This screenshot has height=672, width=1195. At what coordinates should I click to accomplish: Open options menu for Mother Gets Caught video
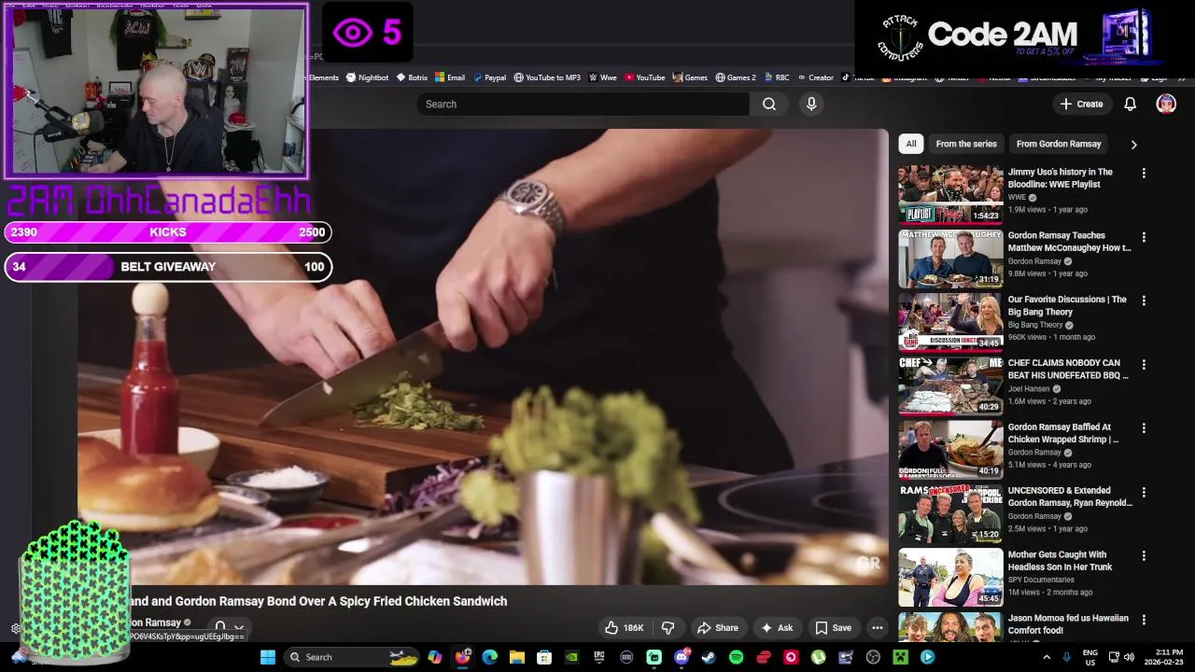coord(1144,555)
